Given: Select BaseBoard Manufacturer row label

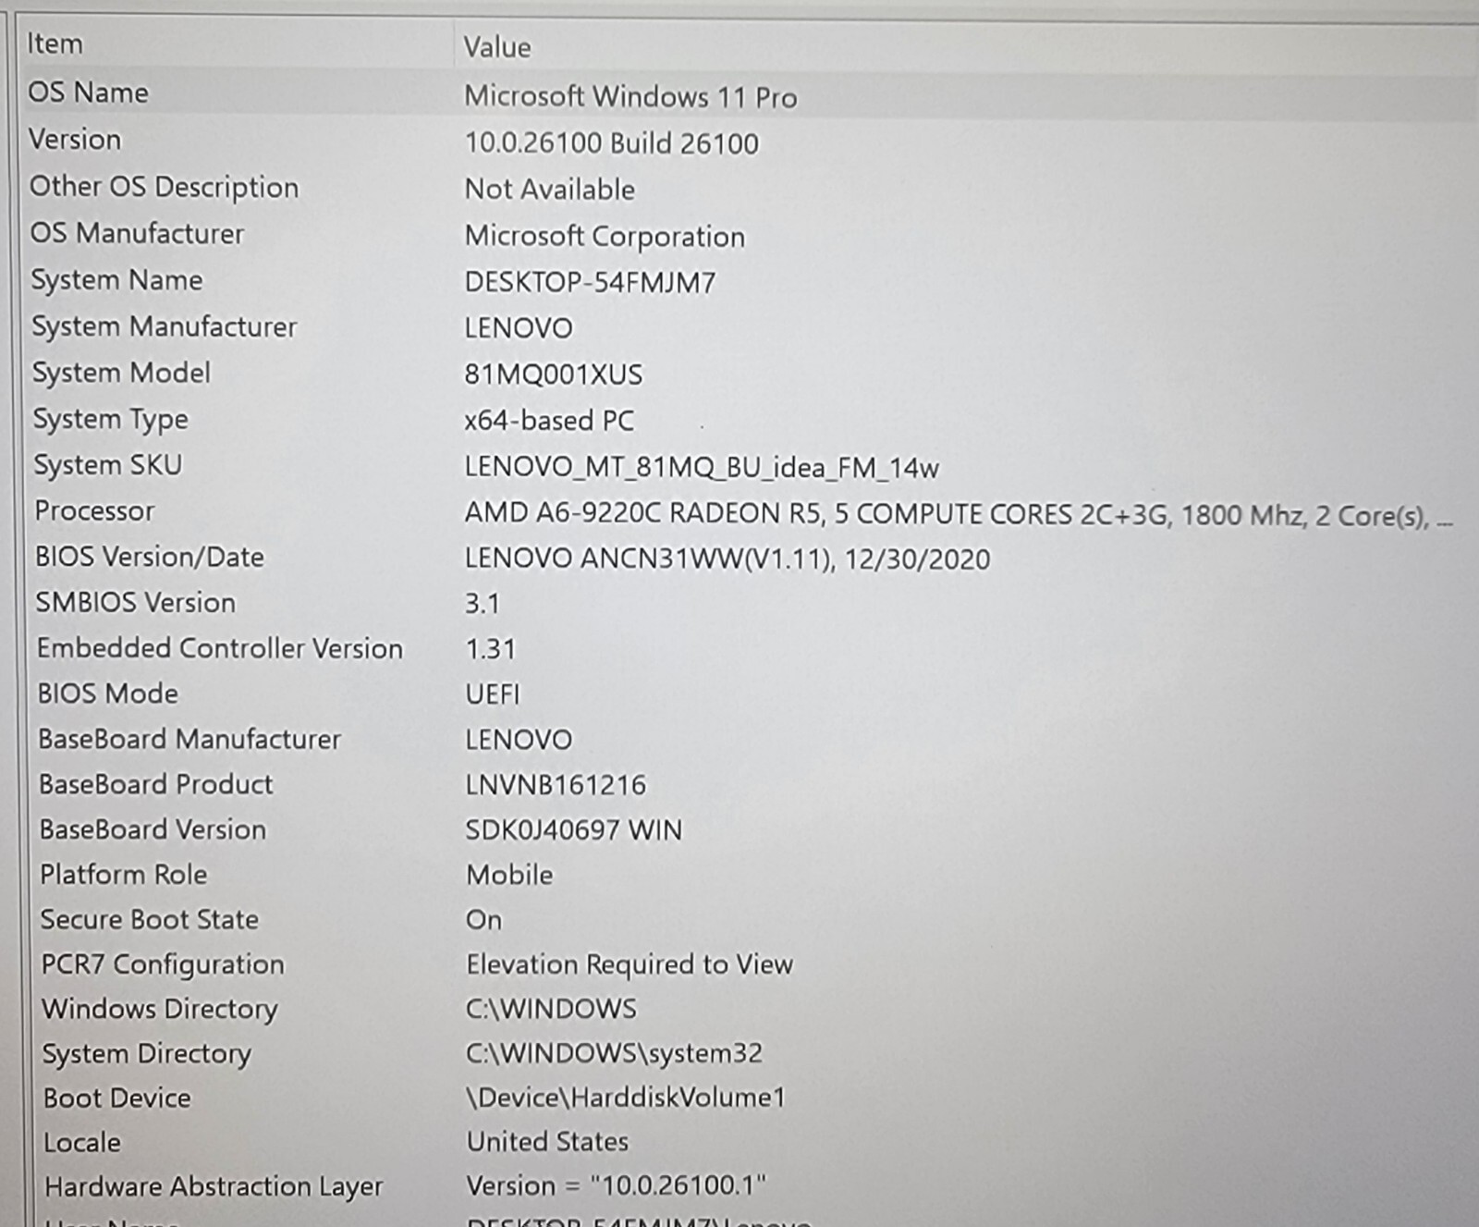Looking at the screenshot, I should pos(189,739).
